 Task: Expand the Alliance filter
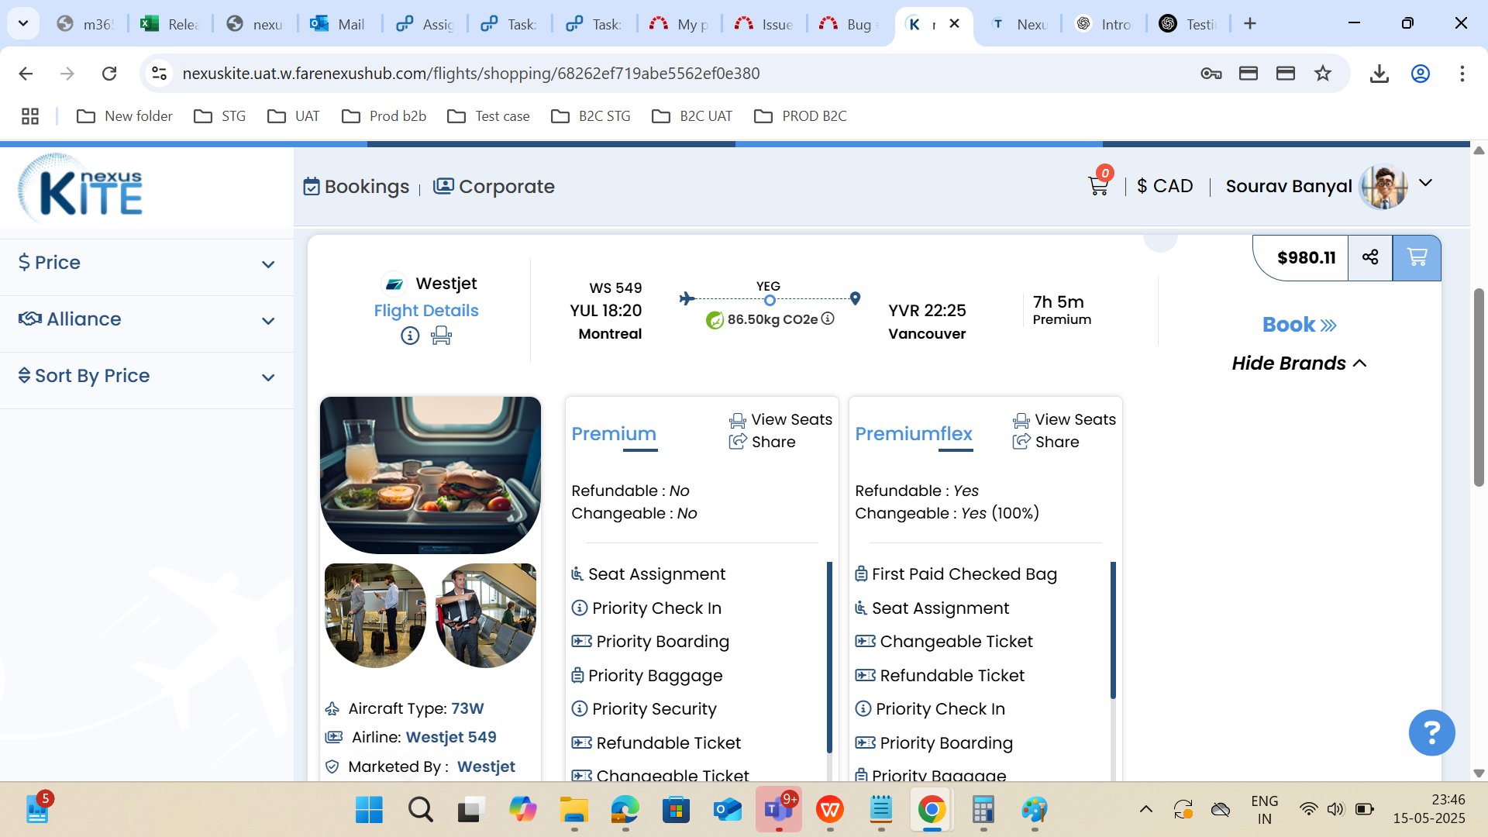(147, 319)
